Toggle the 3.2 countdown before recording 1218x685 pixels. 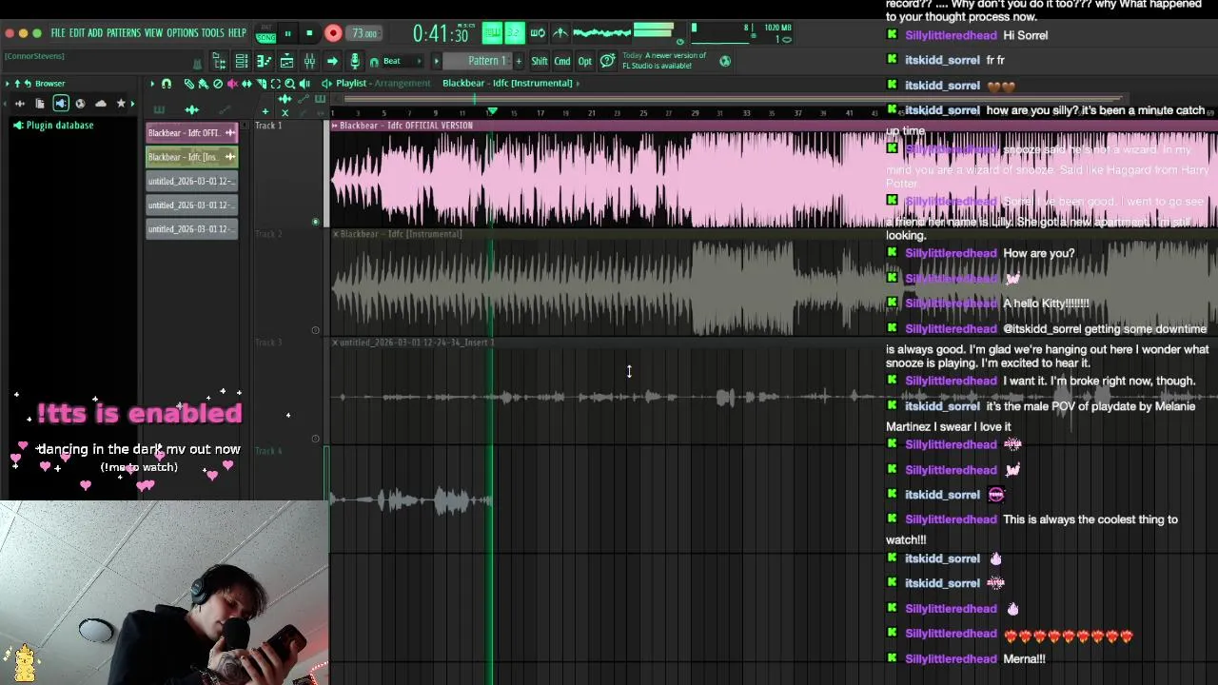tap(514, 33)
